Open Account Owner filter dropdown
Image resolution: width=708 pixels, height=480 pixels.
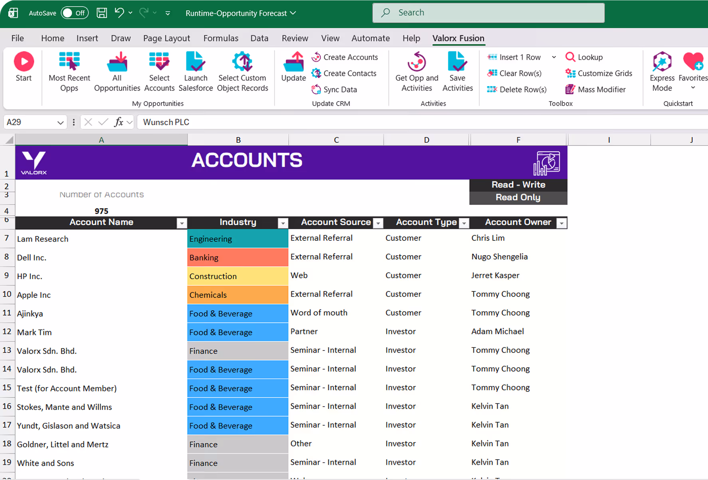point(562,223)
